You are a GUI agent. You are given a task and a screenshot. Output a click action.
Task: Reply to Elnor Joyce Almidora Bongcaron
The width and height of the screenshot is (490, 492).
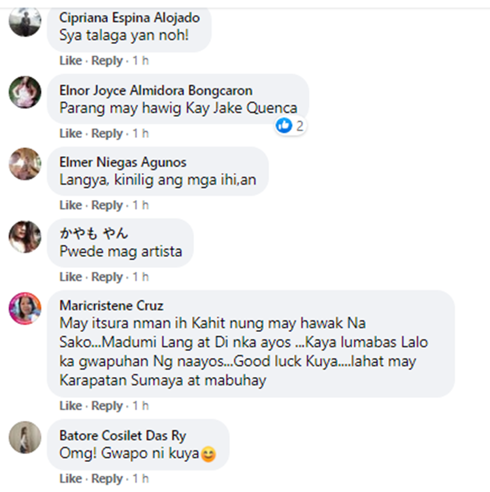coord(106,133)
